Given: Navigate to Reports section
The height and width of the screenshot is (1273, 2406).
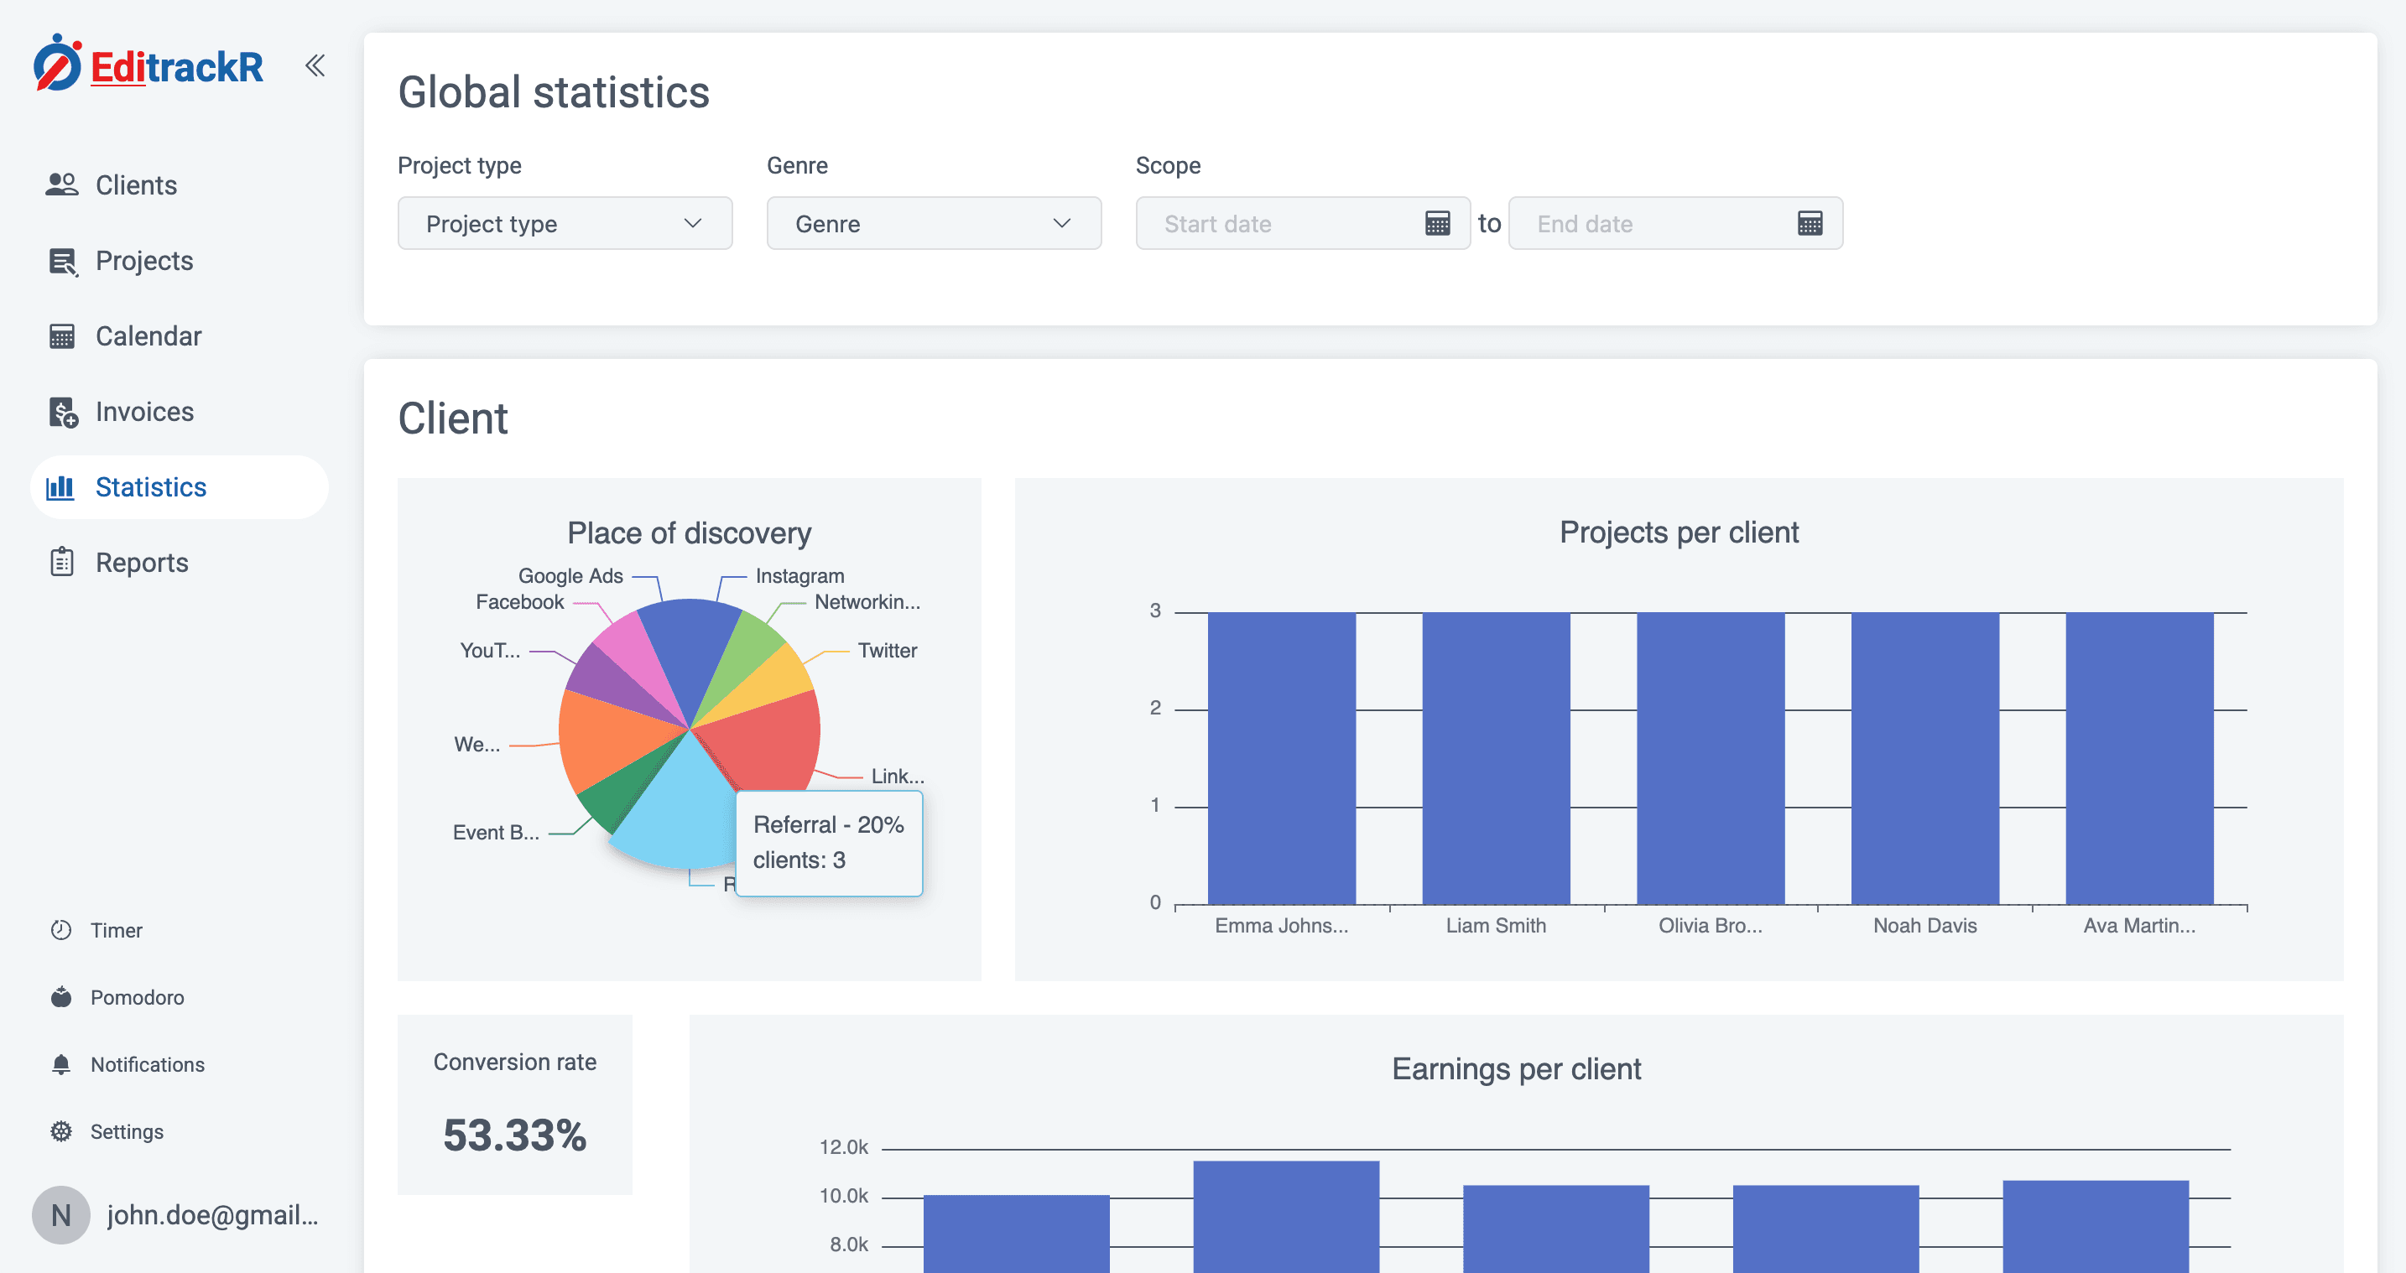Looking at the screenshot, I should point(141,562).
